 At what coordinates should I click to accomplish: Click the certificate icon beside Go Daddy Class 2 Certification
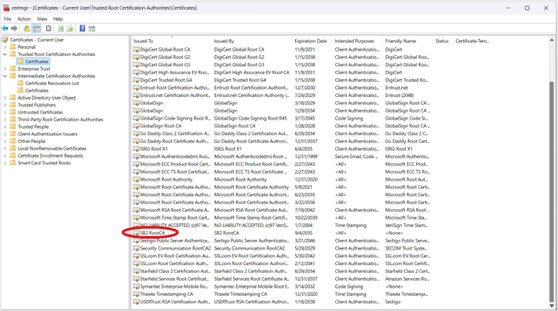(x=136, y=133)
